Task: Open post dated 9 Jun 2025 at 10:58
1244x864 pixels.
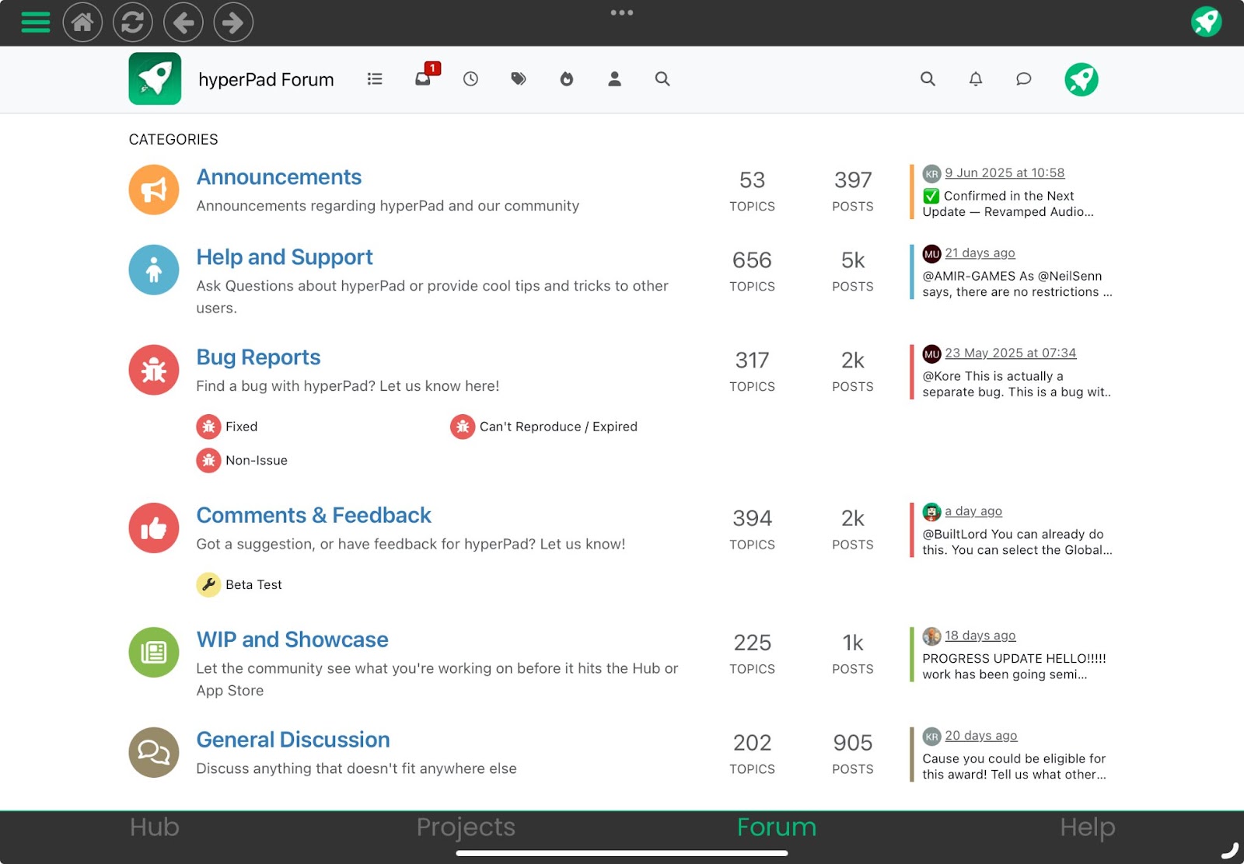Action: (x=1005, y=172)
